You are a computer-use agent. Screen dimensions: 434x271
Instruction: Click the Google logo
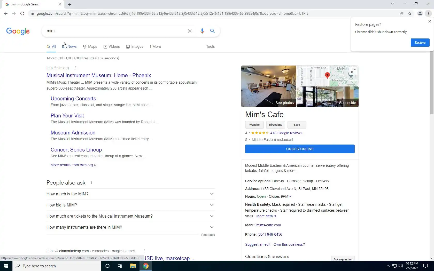tap(18, 31)
